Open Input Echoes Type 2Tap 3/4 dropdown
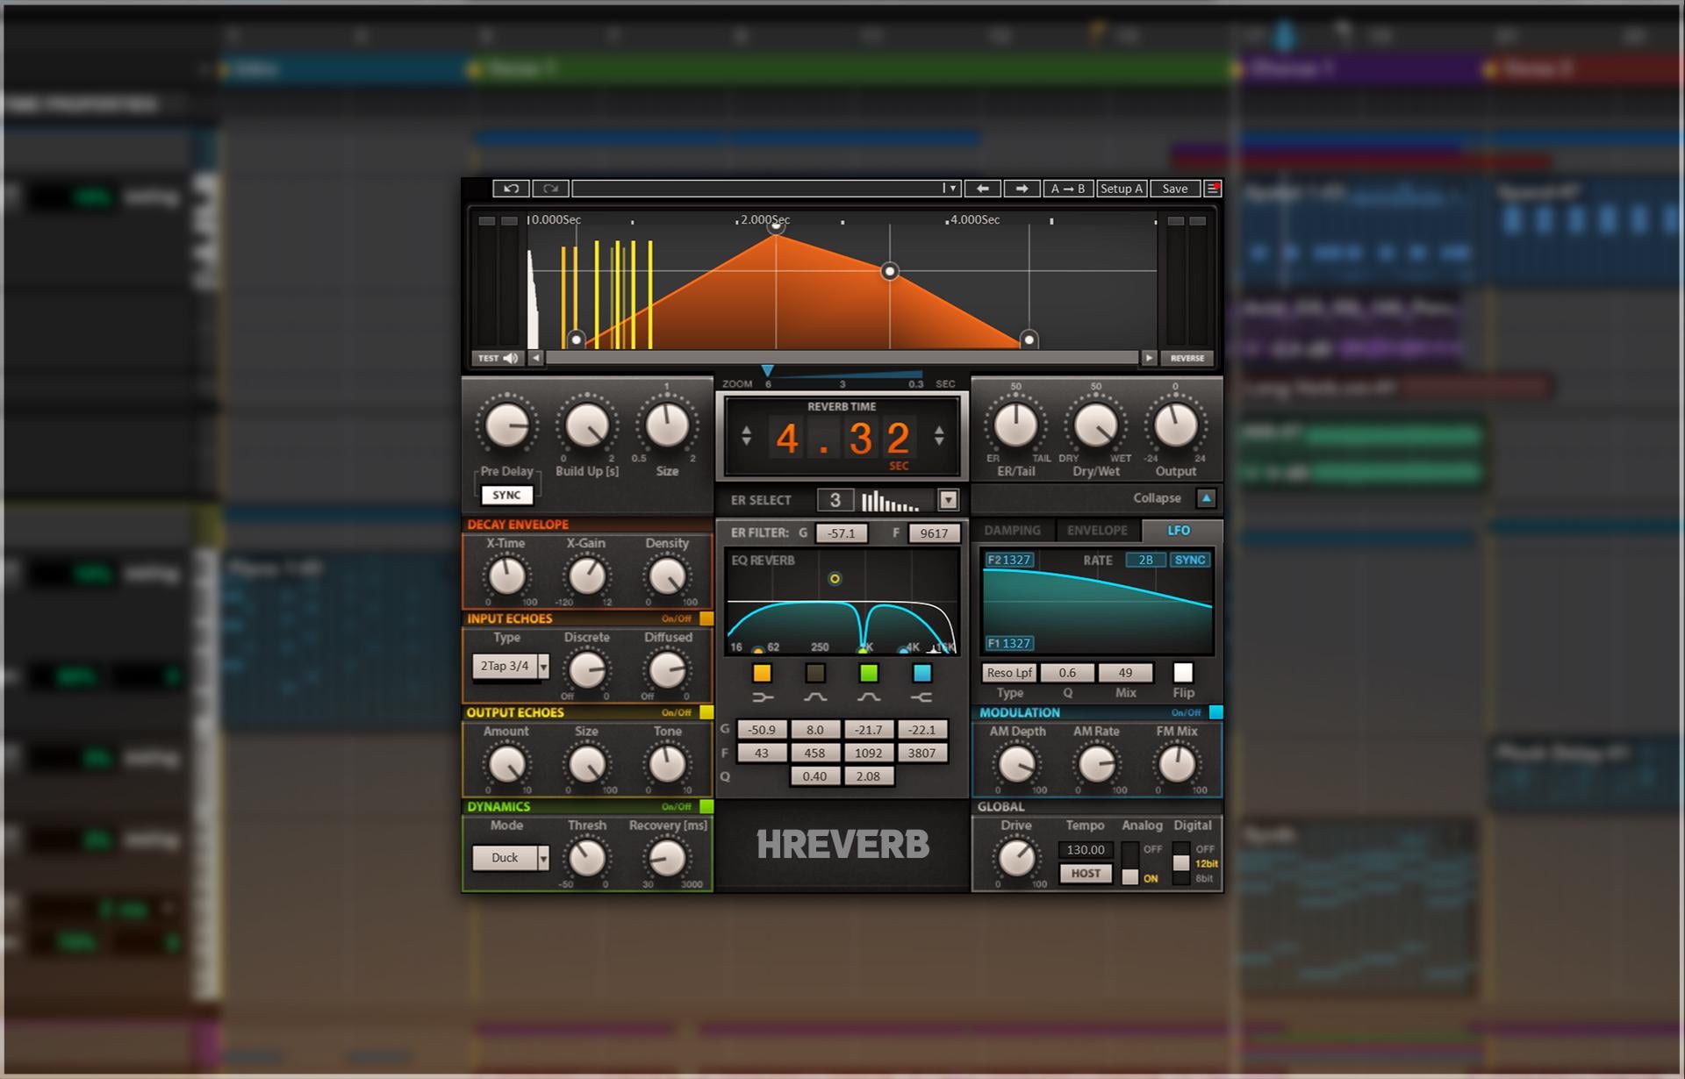 click(511, 667)
